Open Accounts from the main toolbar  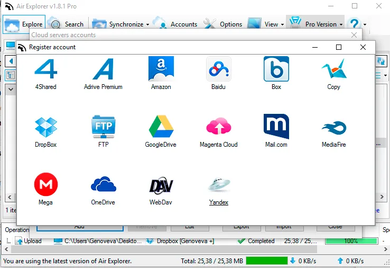pyautogui.click(x=174, y=24)
